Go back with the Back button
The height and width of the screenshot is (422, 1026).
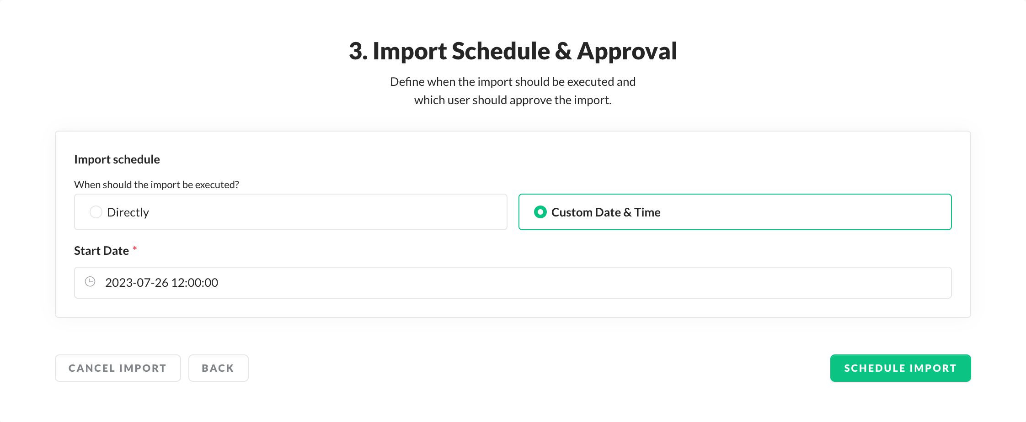point(218,368)
